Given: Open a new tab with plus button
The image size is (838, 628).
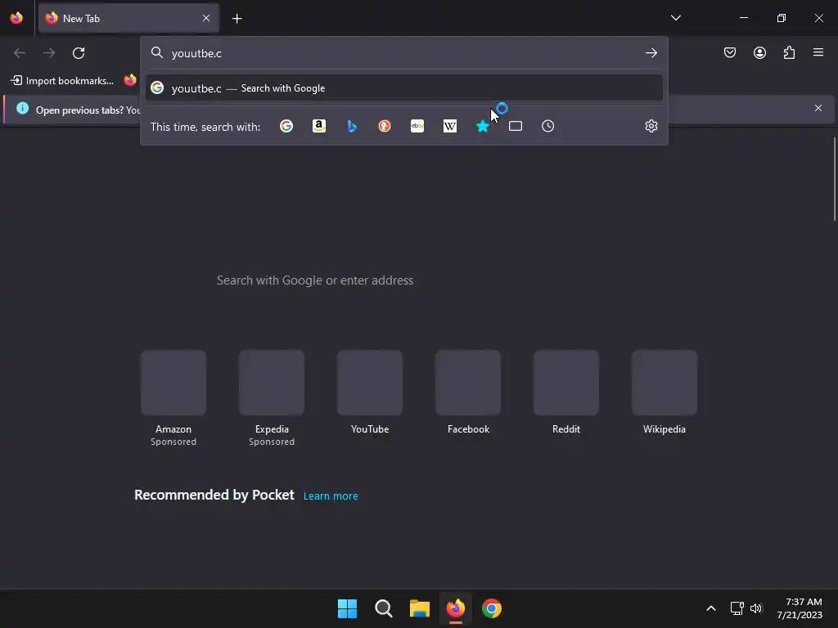Looking at the screenshot, I should pos(237,19).
